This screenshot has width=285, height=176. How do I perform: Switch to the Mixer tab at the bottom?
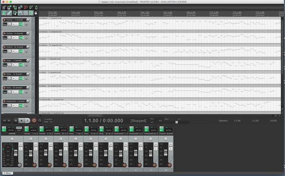point(8,173)
